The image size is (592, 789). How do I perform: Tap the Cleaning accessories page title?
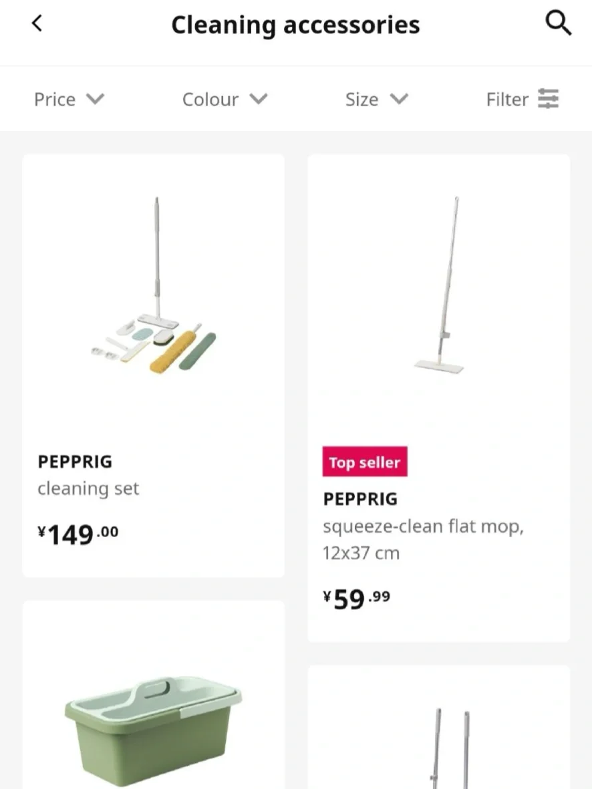[x=295, y=25]
